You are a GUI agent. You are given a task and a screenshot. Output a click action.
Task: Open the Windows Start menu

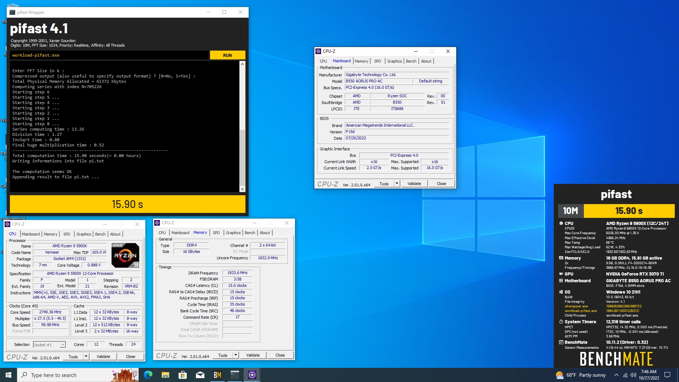(8, 375)
